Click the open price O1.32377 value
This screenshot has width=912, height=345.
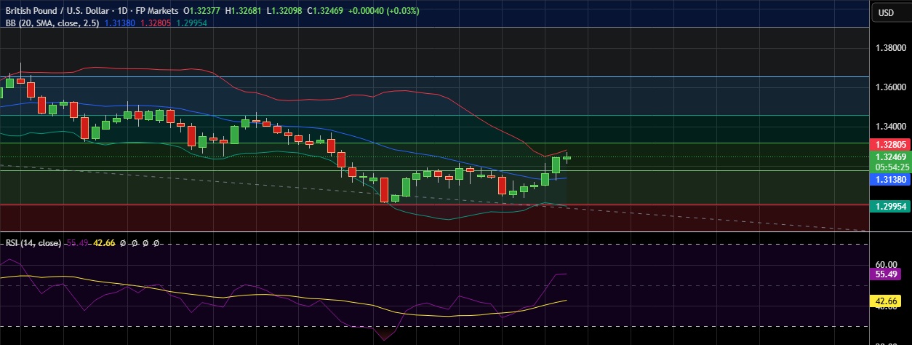click(203, 12)
